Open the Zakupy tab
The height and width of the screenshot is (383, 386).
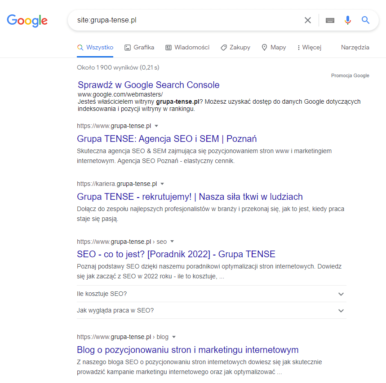(235, 47)
